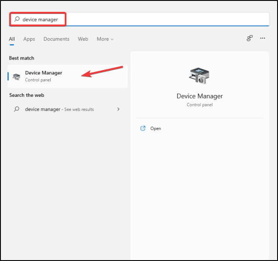Image resolution: width=278 pixels, height=261 pixels.
Task: Open the three-dot options menu
Action: (263, 38)
